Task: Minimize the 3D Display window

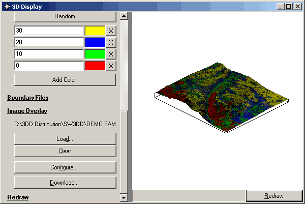Action: coord(280,7)
